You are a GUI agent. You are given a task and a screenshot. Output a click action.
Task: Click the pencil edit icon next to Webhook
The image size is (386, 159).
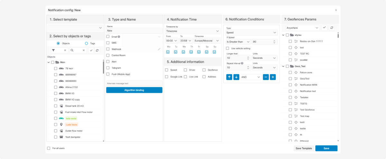pyautogui.click(x=159, y=49)
